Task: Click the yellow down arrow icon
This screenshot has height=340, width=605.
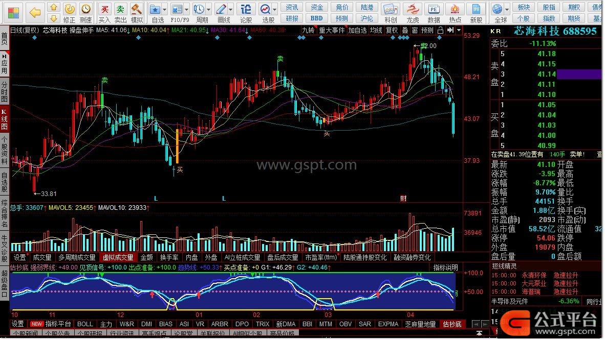Action: coord(54,18)
